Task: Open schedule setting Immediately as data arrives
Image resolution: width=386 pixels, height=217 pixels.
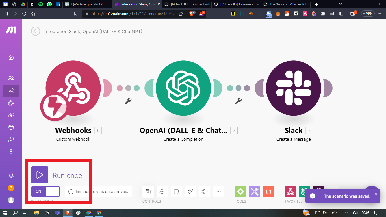Action: [98, 192]
